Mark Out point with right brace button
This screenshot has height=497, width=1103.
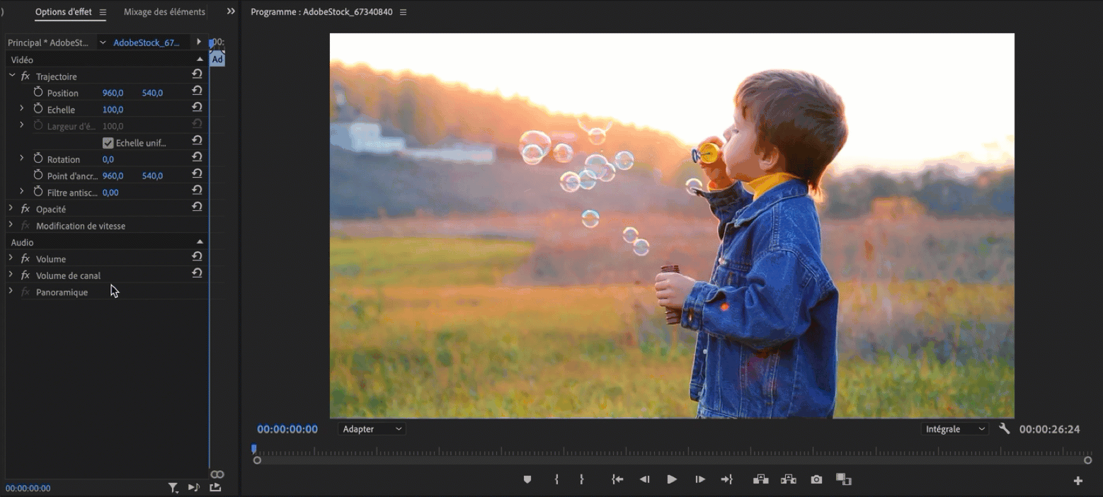[x=581, y=479]
